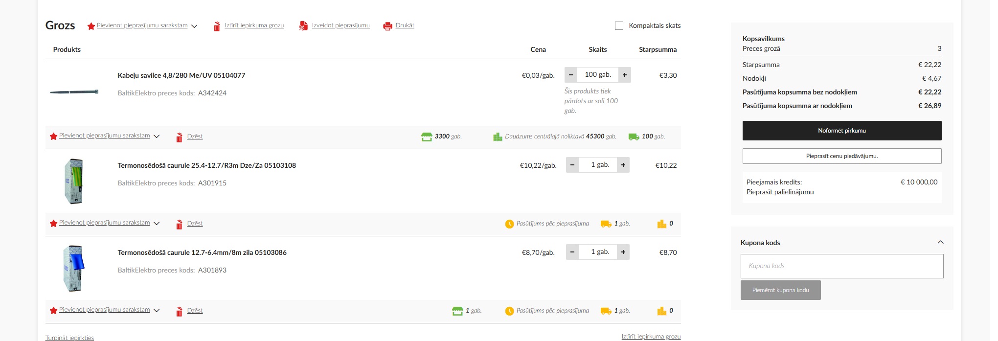Collapse the Kupona kods section
The image size is (998, 341).
point(940,243)
